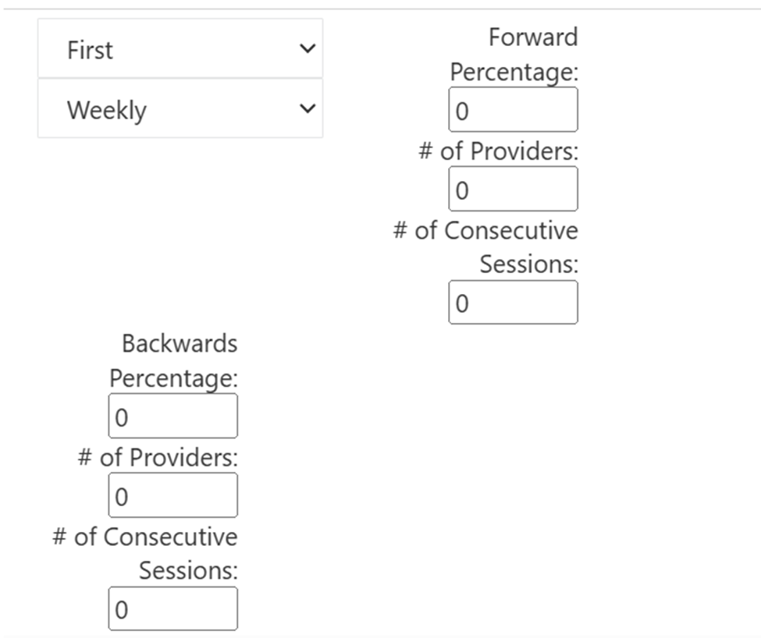Focus the Backwards Percentage input field
Image resolution: width=761 pixels, height=638 pixels.
(x=172, y=416)
